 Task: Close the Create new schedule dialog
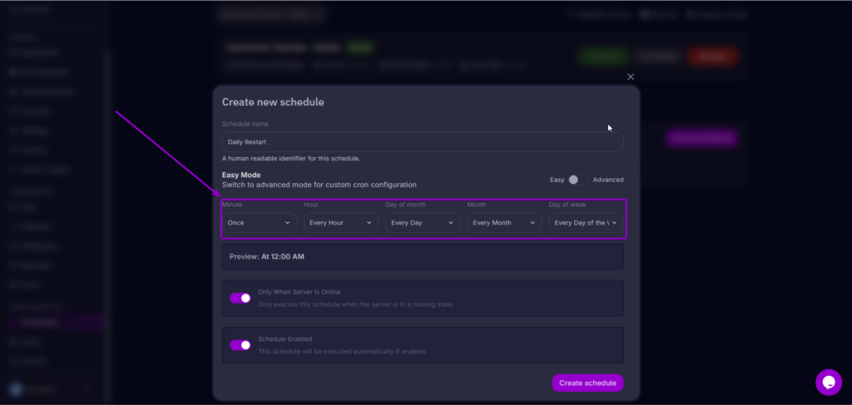631,77
